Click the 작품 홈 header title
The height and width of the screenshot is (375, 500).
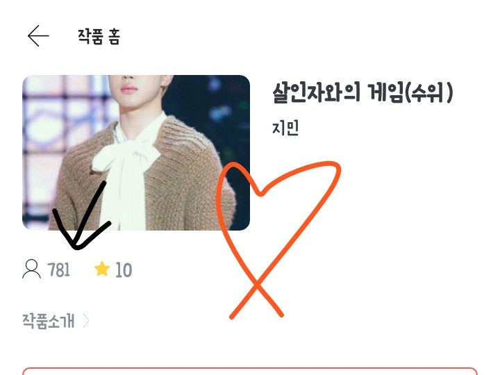(x=99, y=36)
